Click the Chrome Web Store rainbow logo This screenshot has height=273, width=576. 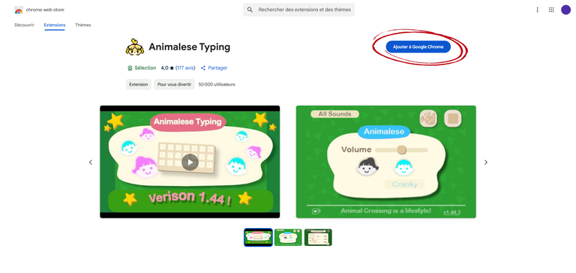click(x=19, y=10)
